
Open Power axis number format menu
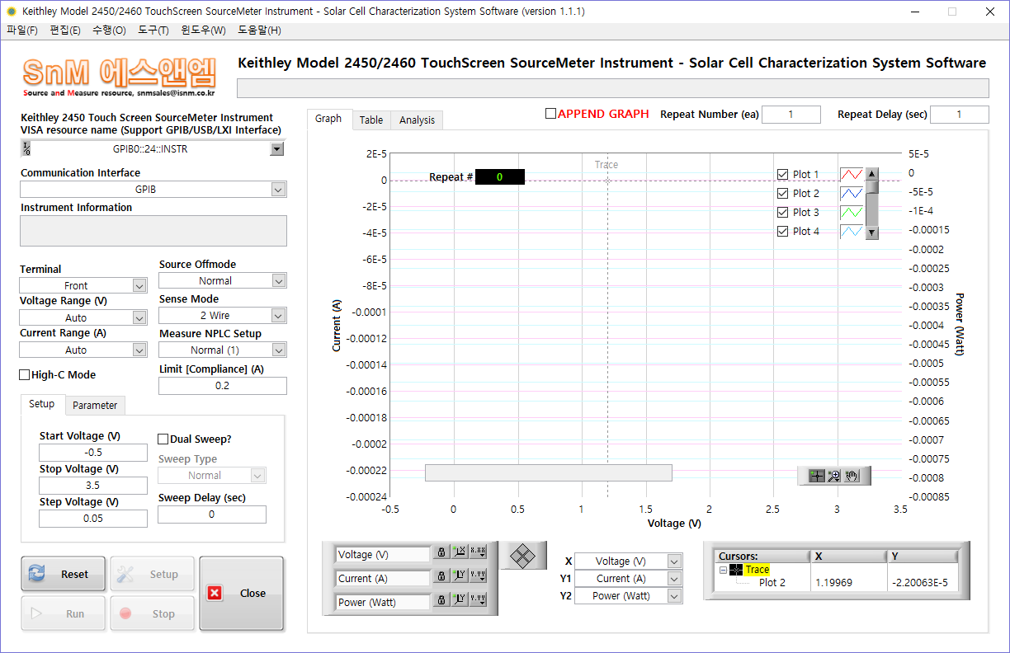point(478,599)
